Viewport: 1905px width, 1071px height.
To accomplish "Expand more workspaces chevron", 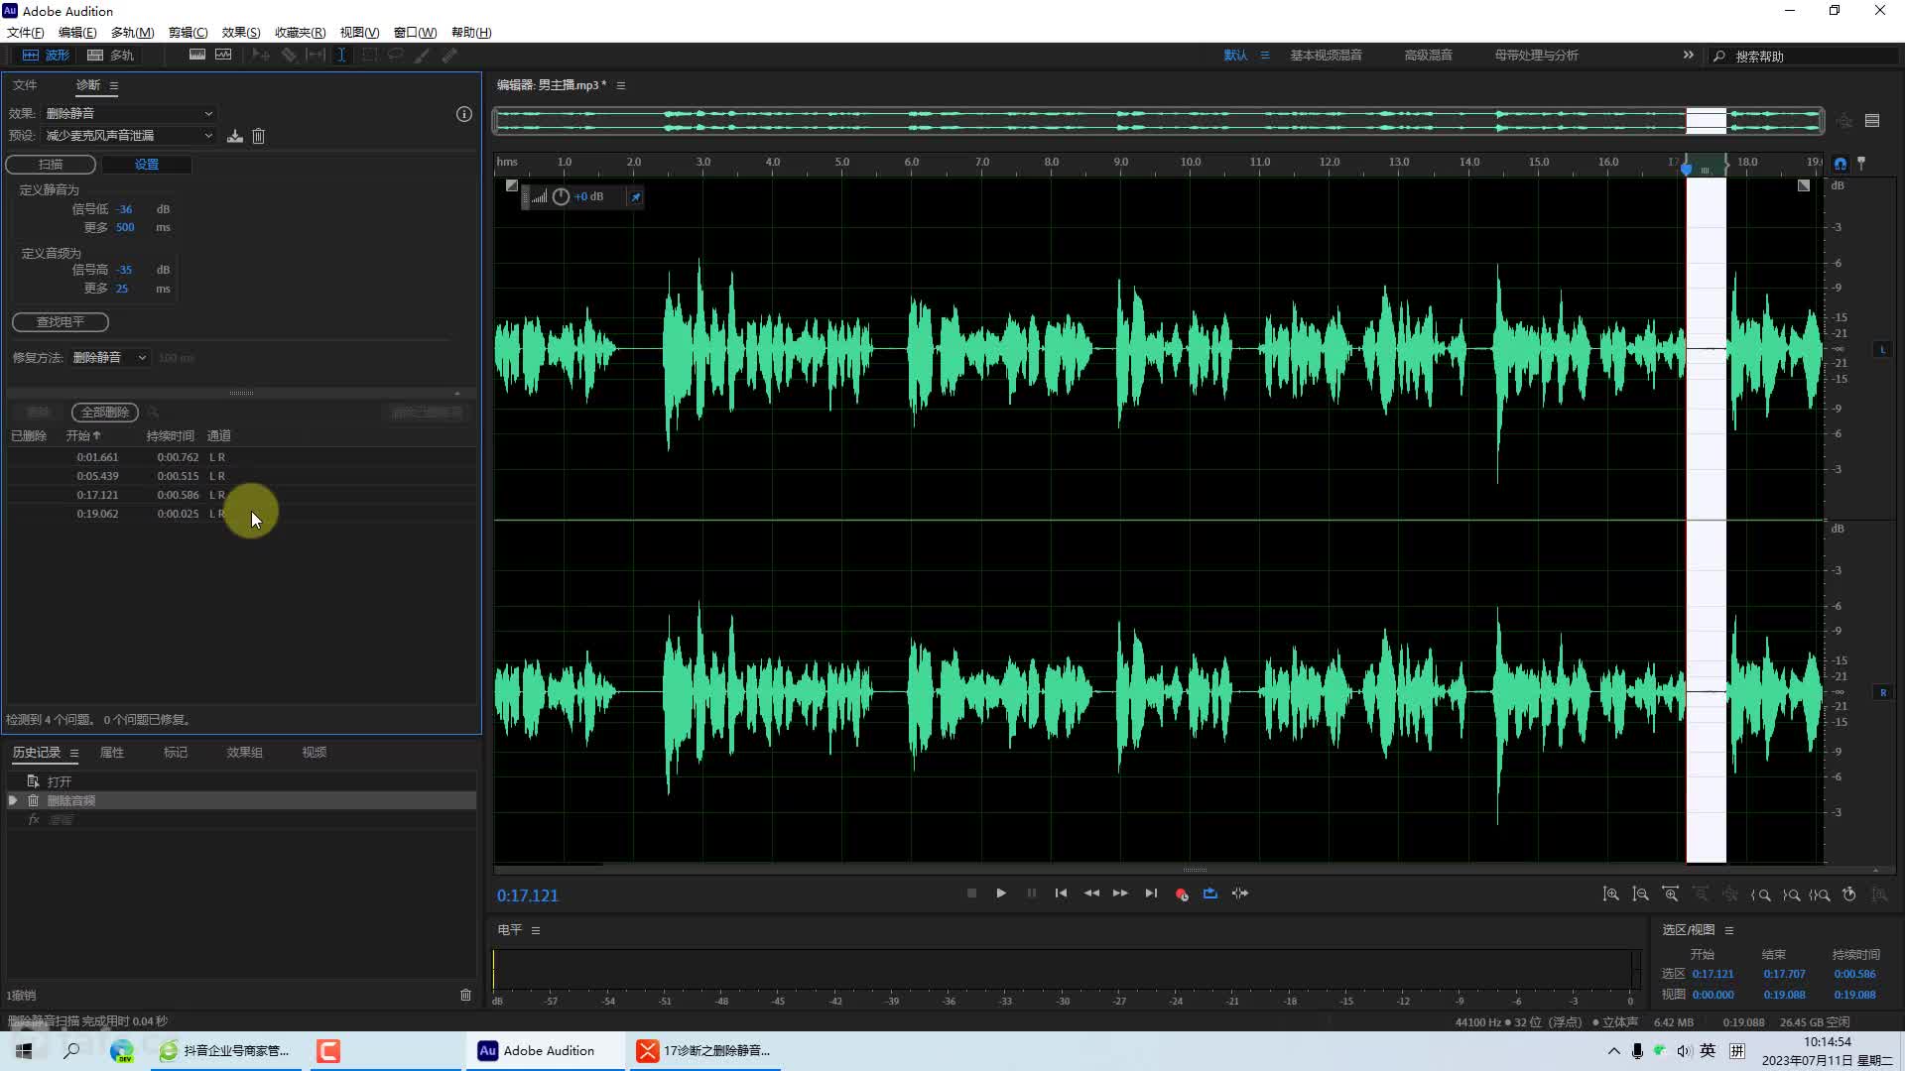I will (x=1689, y=56).
